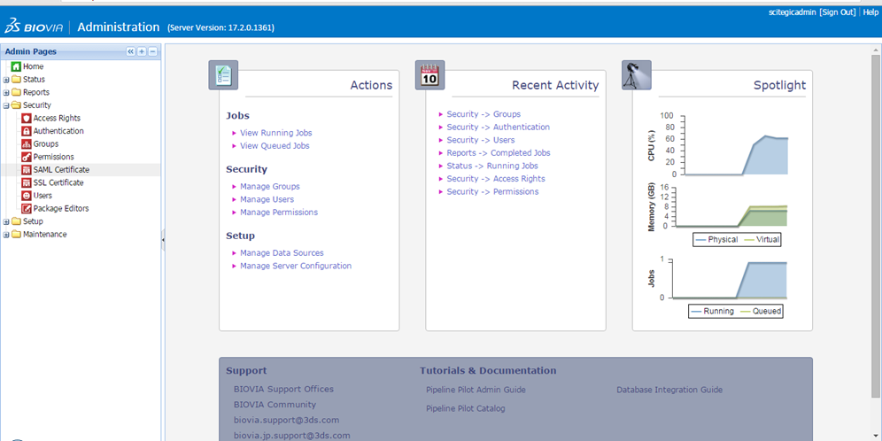Open recent Security -> Groups entry

(484, 114)
